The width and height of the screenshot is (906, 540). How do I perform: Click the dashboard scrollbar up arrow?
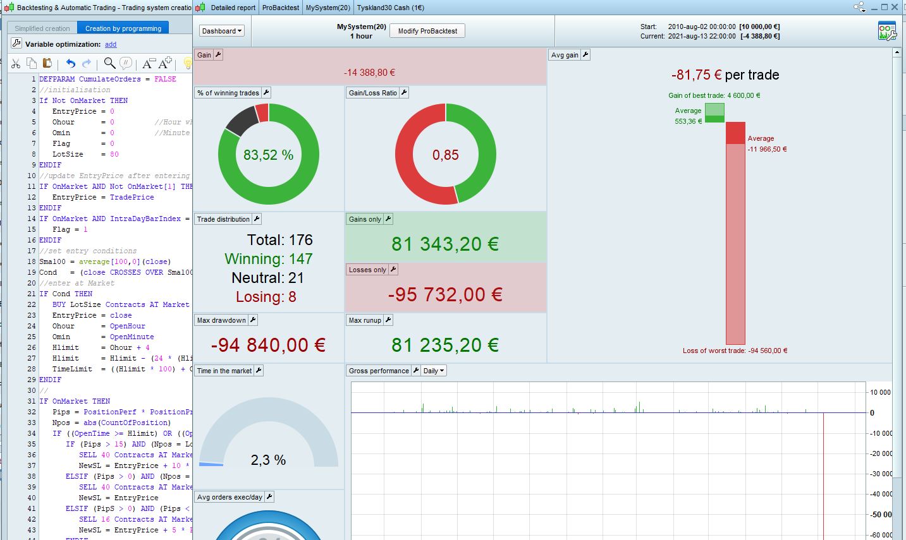tap(897, 53)
